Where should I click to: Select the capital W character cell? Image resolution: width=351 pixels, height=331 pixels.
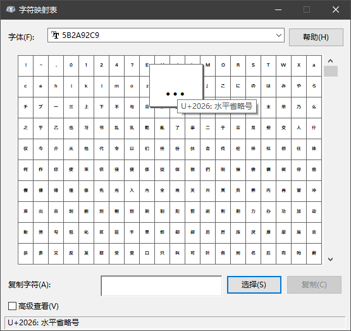click(283, 66)
